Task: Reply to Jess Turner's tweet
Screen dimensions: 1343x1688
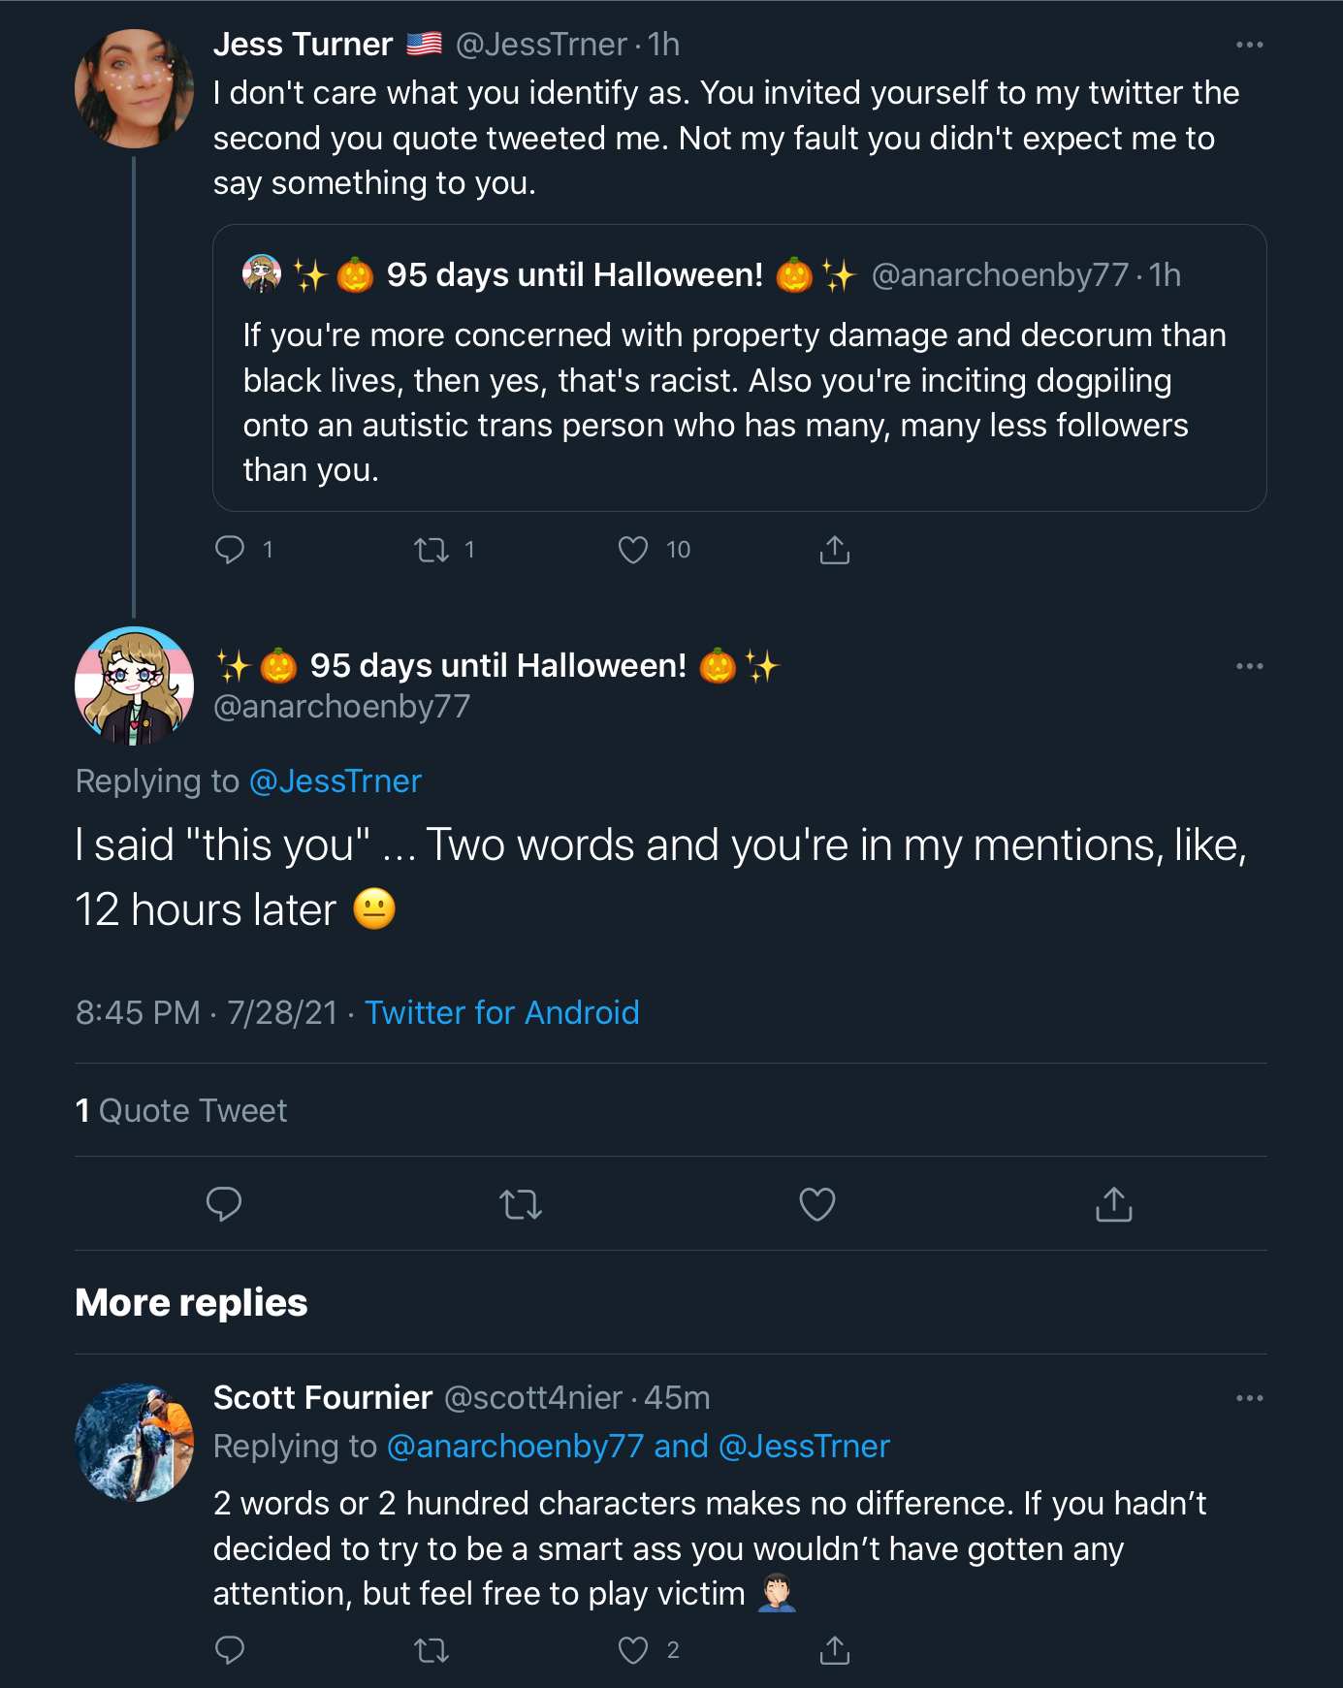Action: [230, 550]
